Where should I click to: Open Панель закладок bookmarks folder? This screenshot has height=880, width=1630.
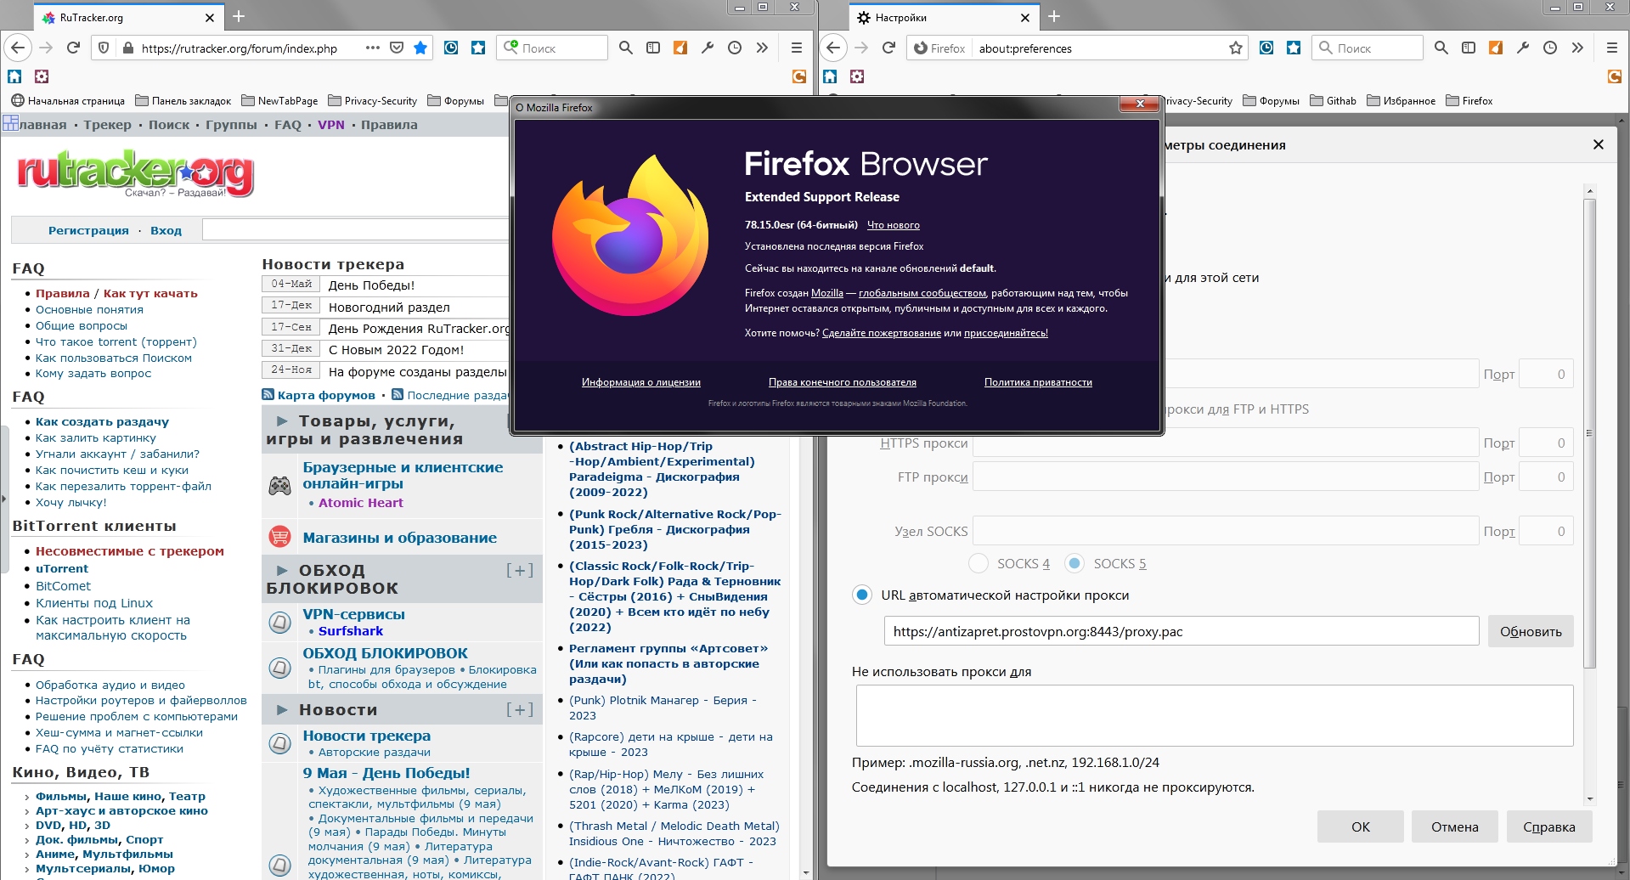[183, 100]
